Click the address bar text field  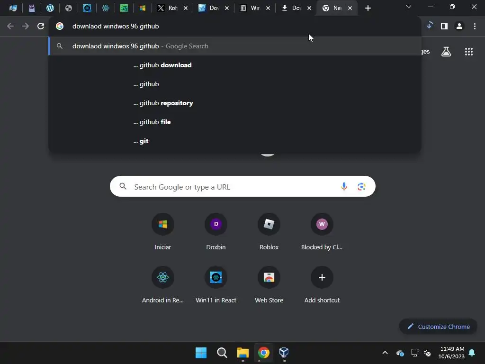[235, 27]
